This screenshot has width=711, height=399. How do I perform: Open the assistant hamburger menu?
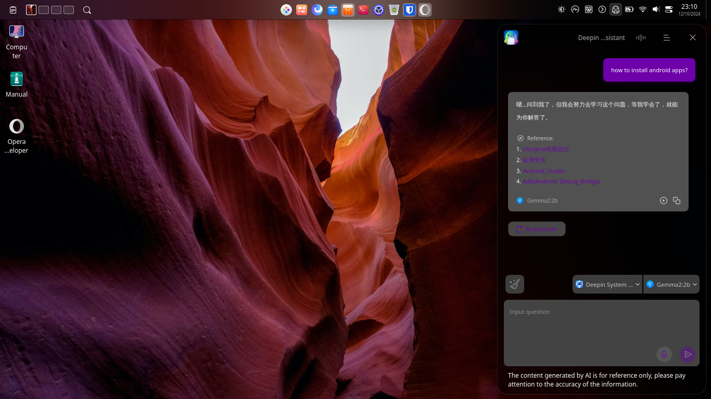667,37
